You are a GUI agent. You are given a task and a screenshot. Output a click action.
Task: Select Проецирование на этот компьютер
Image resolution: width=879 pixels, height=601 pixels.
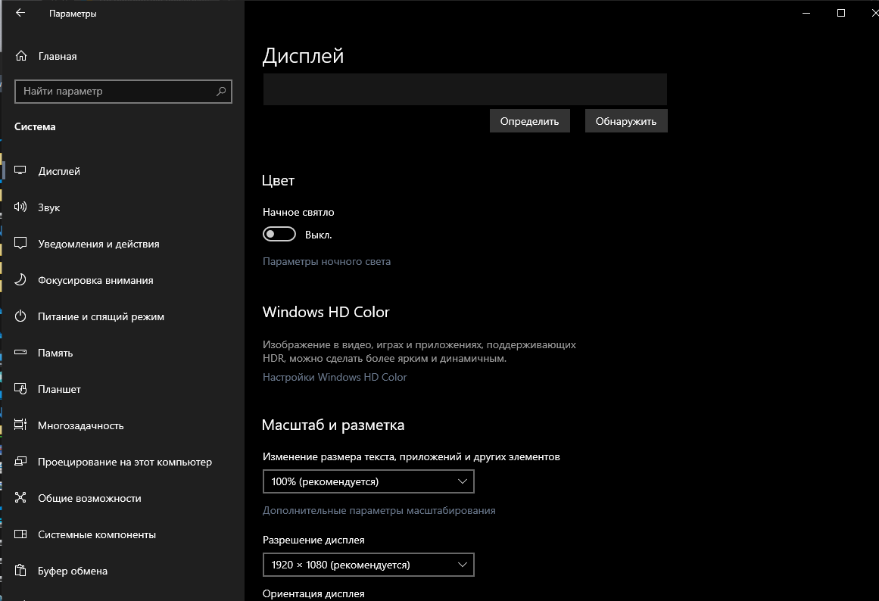pyautogui.click(x=123, y=462)
